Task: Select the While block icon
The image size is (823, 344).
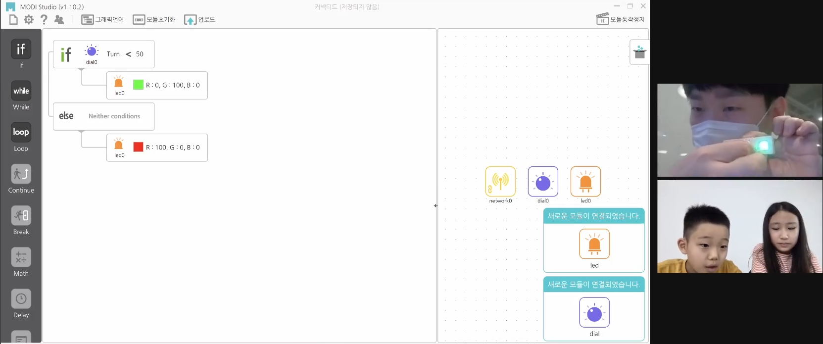Action: click(21, 91)
